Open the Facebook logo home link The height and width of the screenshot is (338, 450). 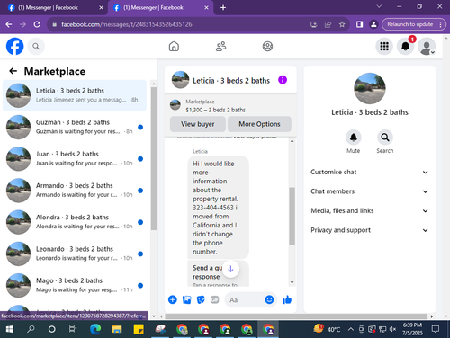[x=15, y=47]
